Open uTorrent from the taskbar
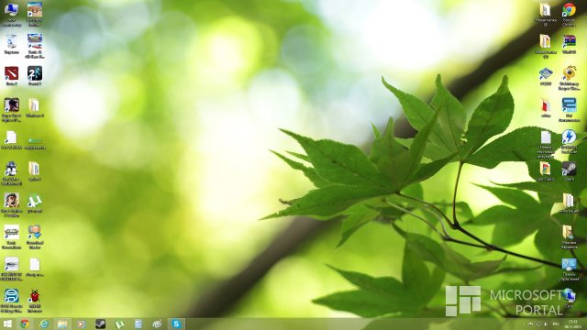Viewport: 587px width, 330px height. [x=119, y=324]
